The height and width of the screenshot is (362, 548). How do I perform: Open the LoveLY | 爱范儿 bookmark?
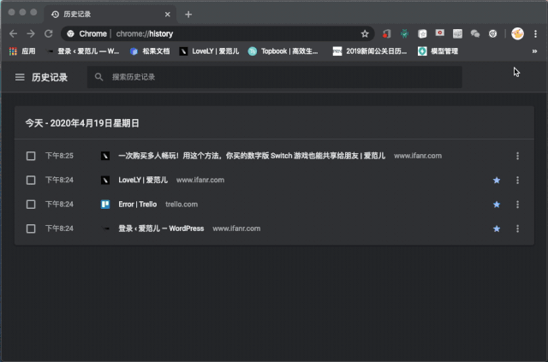(x=209, y=51)
